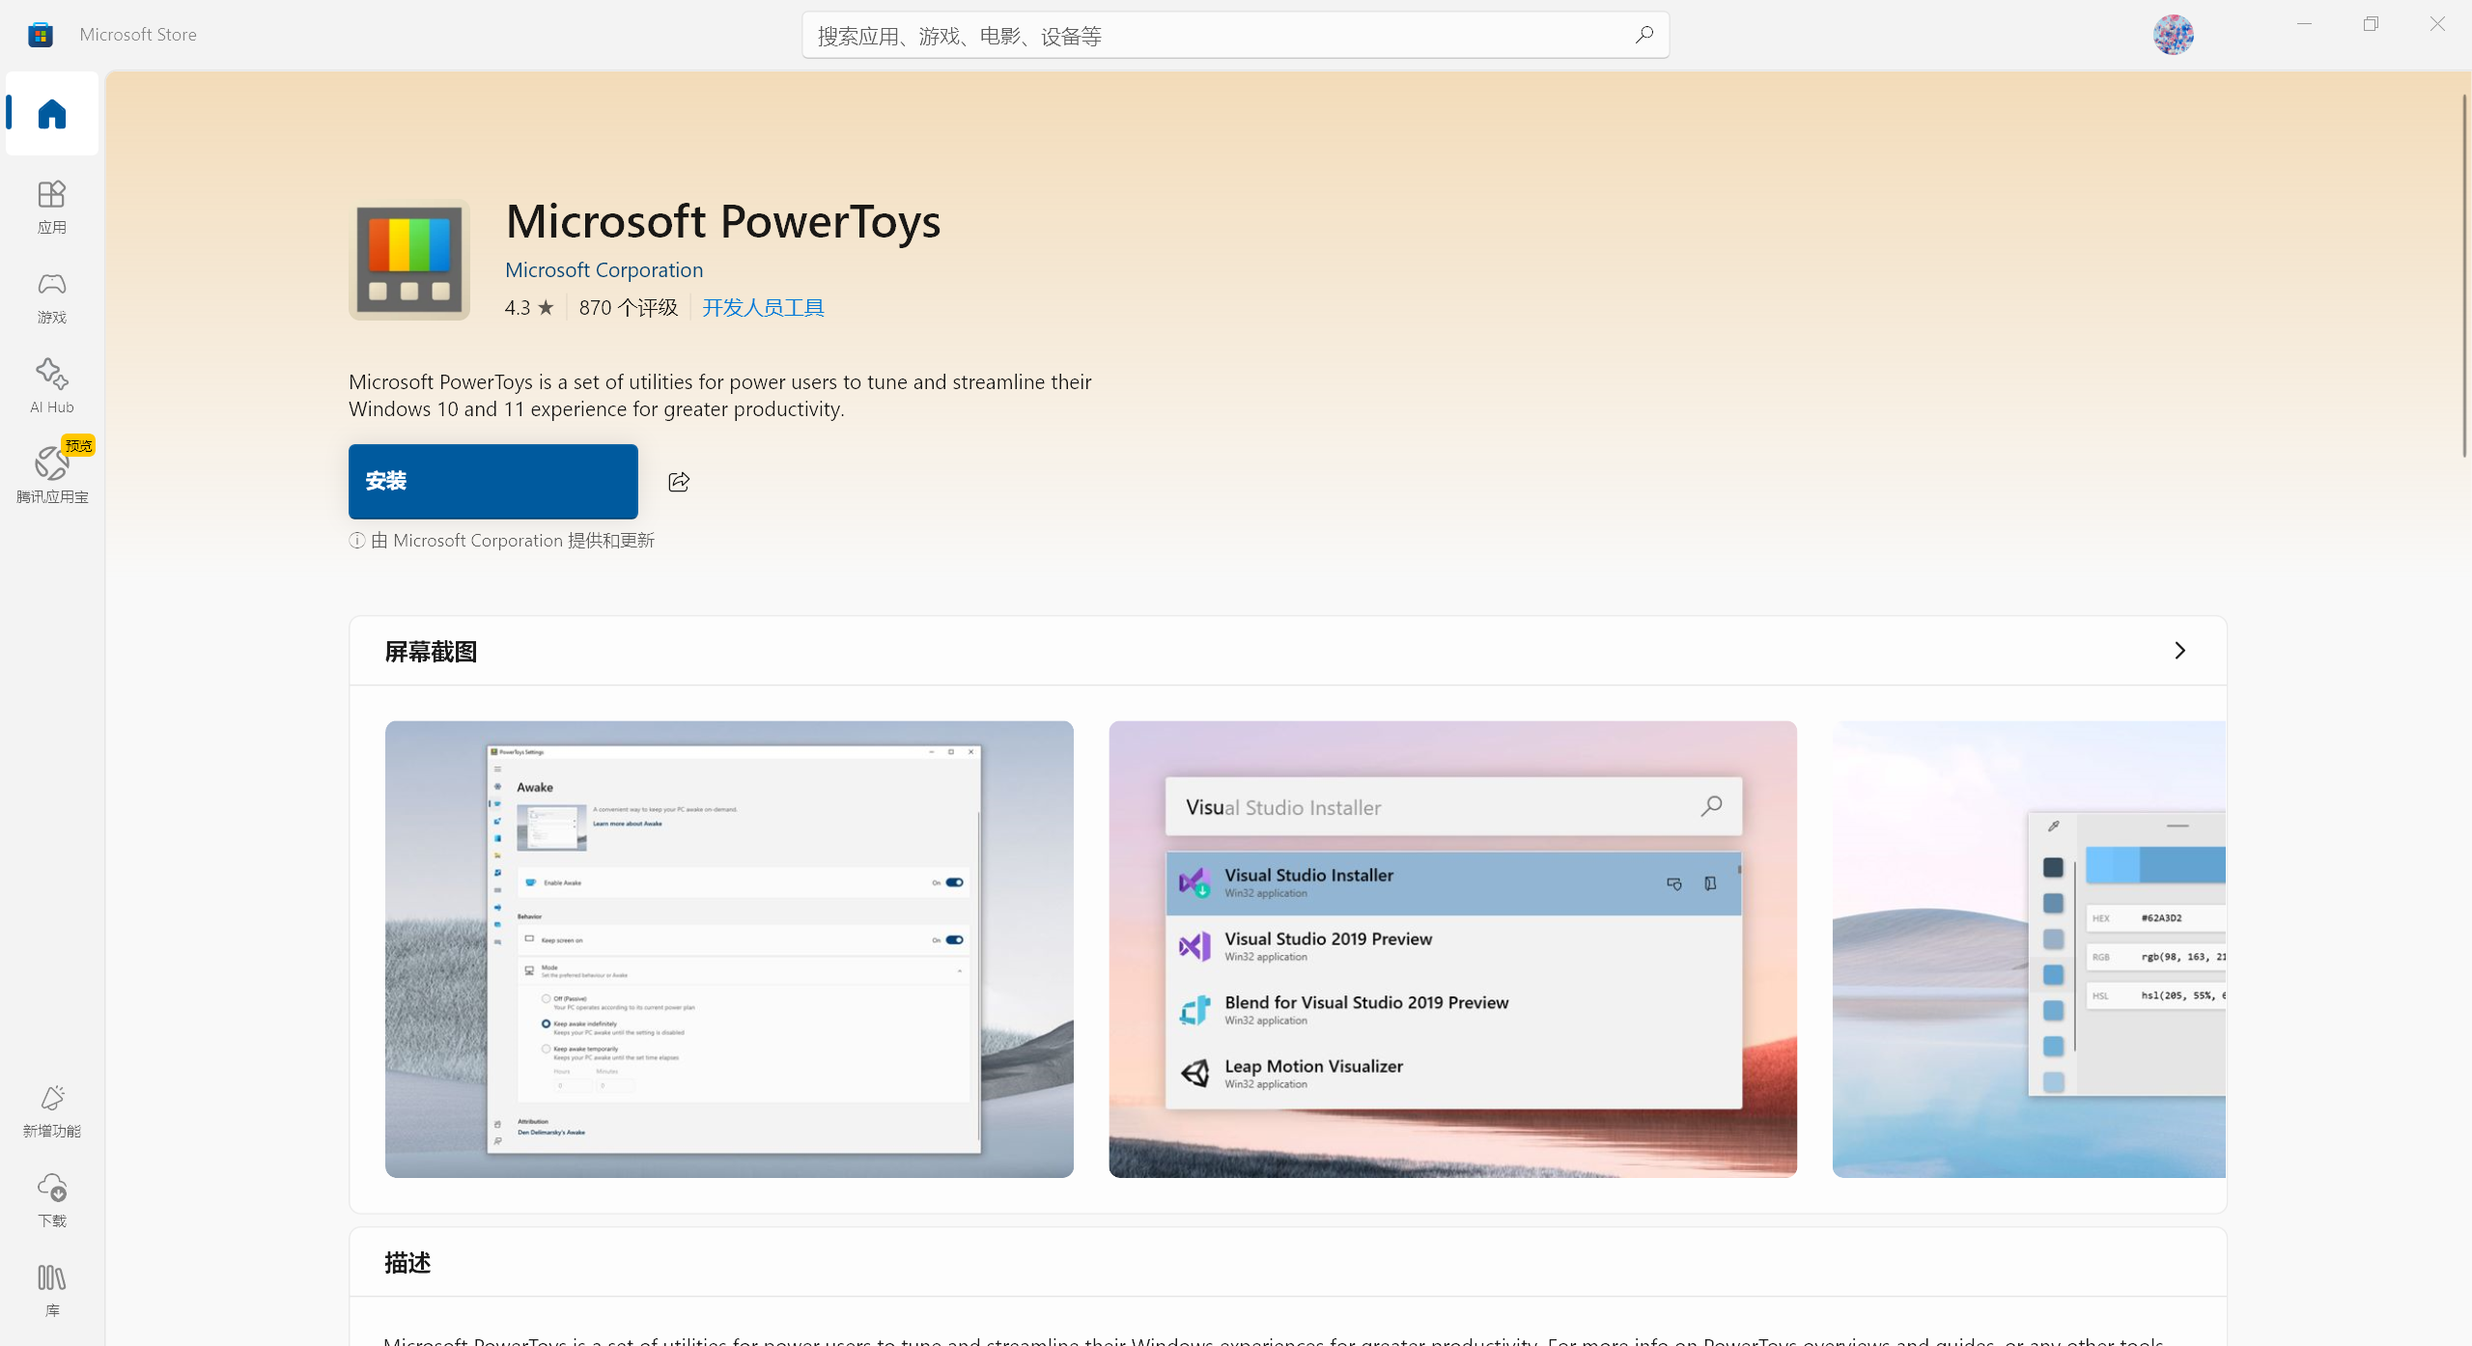Open the Home page in sidebar
Image resolution: width=2472 pixels, height=1346 pixels.
52,114
